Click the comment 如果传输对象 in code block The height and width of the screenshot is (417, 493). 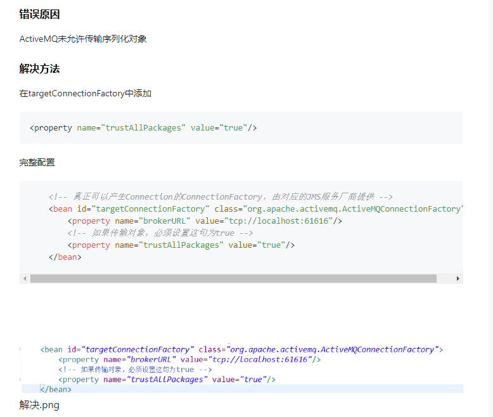point(160,233)
